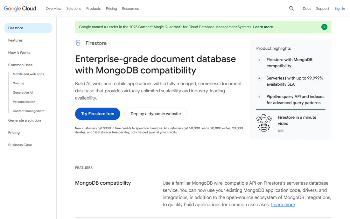The height and width of the screenshot is (219, 350).
Task: Open Serverless with 99.999% availability SLA highlight
Action: 295,81
